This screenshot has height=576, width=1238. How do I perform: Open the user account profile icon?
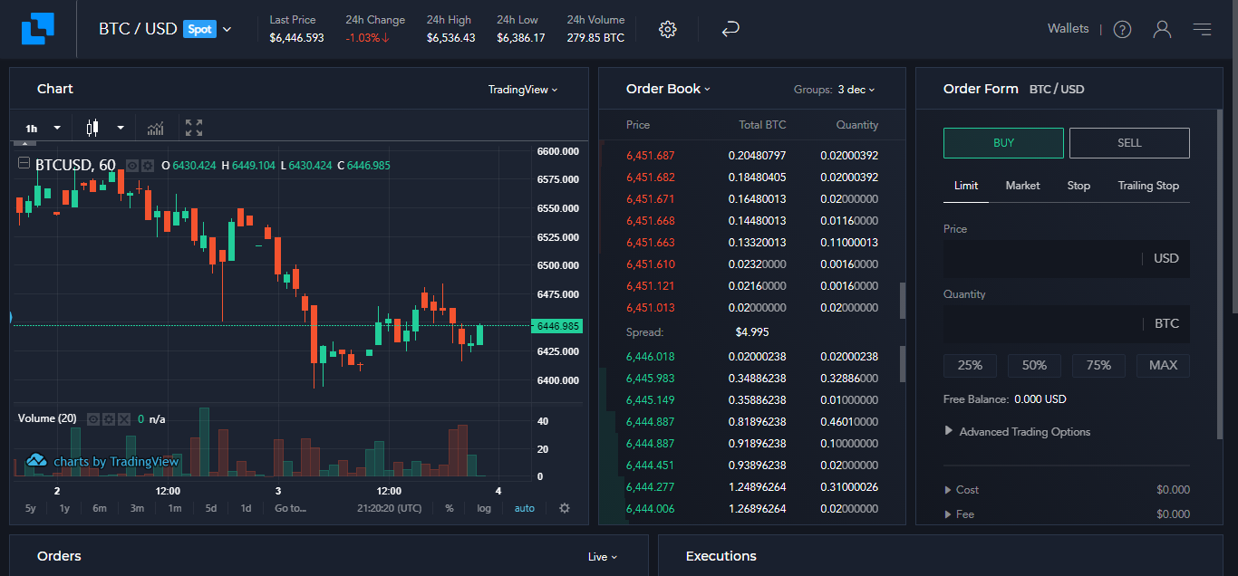click(x=1162, y=29)
